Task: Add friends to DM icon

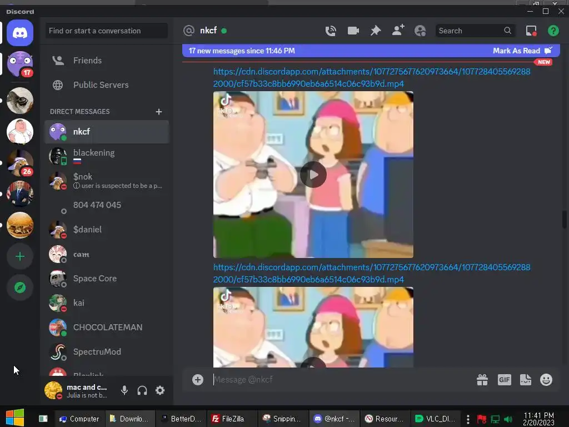Action: [x=398, y=31]
